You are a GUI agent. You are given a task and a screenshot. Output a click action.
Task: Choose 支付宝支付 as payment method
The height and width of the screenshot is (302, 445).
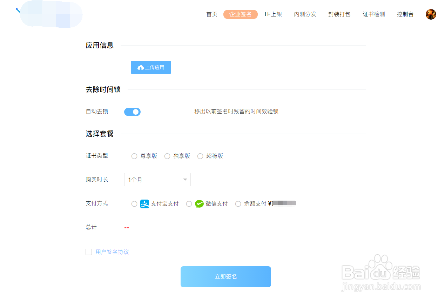point(134,204)
